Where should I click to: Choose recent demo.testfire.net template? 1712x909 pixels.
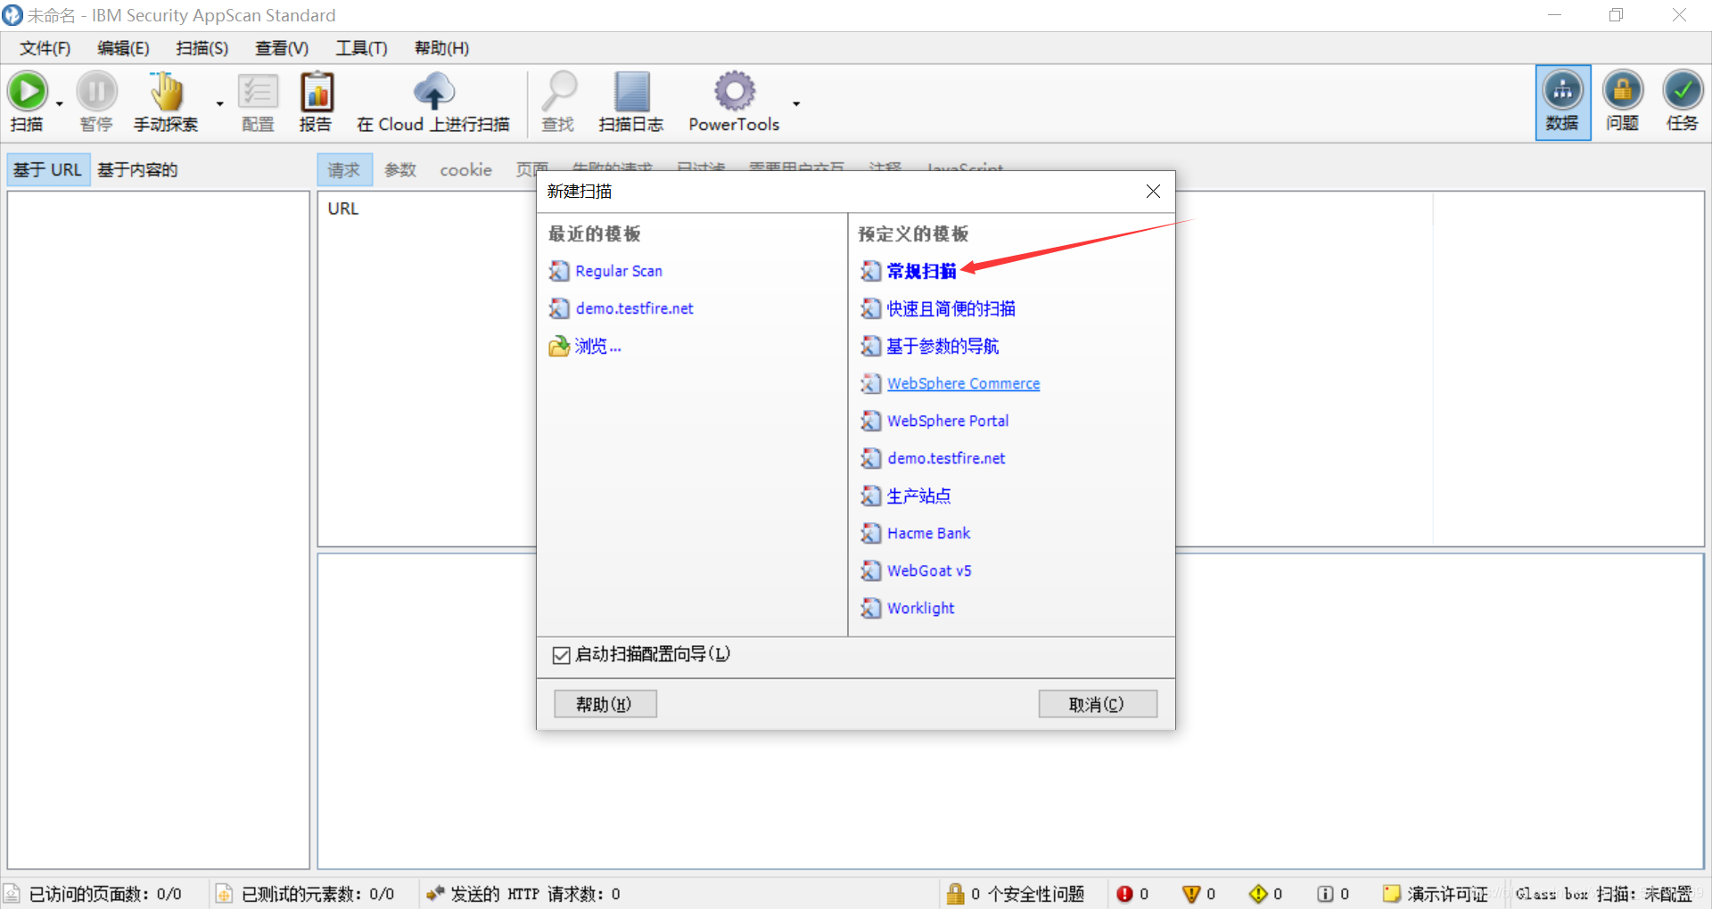(x=634, y=308)
